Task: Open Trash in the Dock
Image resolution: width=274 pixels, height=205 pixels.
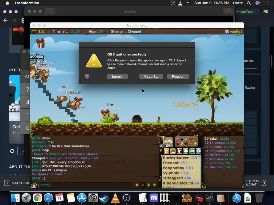Action: click(x=259, y=198)
